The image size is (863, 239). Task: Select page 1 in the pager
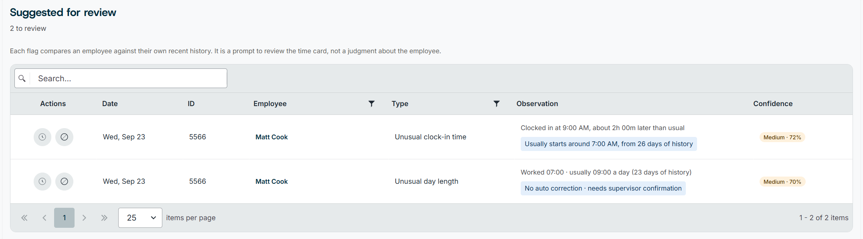(x=64, y=218)
